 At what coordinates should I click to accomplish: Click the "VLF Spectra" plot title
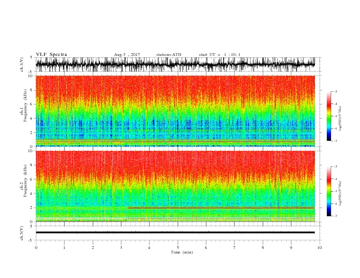pyautogui.click(x=51, y=55)
